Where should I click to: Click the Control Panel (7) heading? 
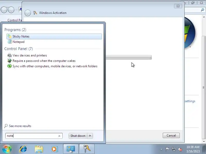pos(19,49)
